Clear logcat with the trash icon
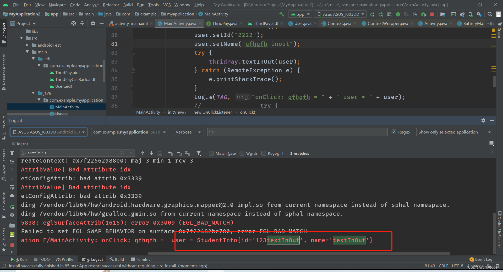The height and width of the screenshot is (272, 503). point(12,153)
